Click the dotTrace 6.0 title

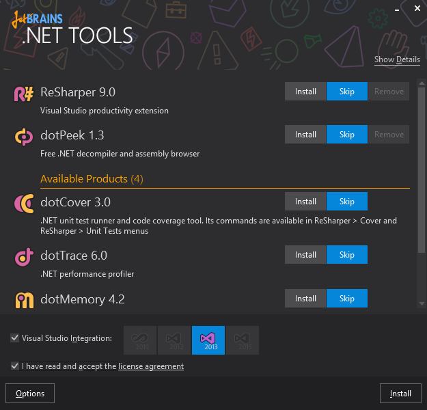click(x=74, y=256)
